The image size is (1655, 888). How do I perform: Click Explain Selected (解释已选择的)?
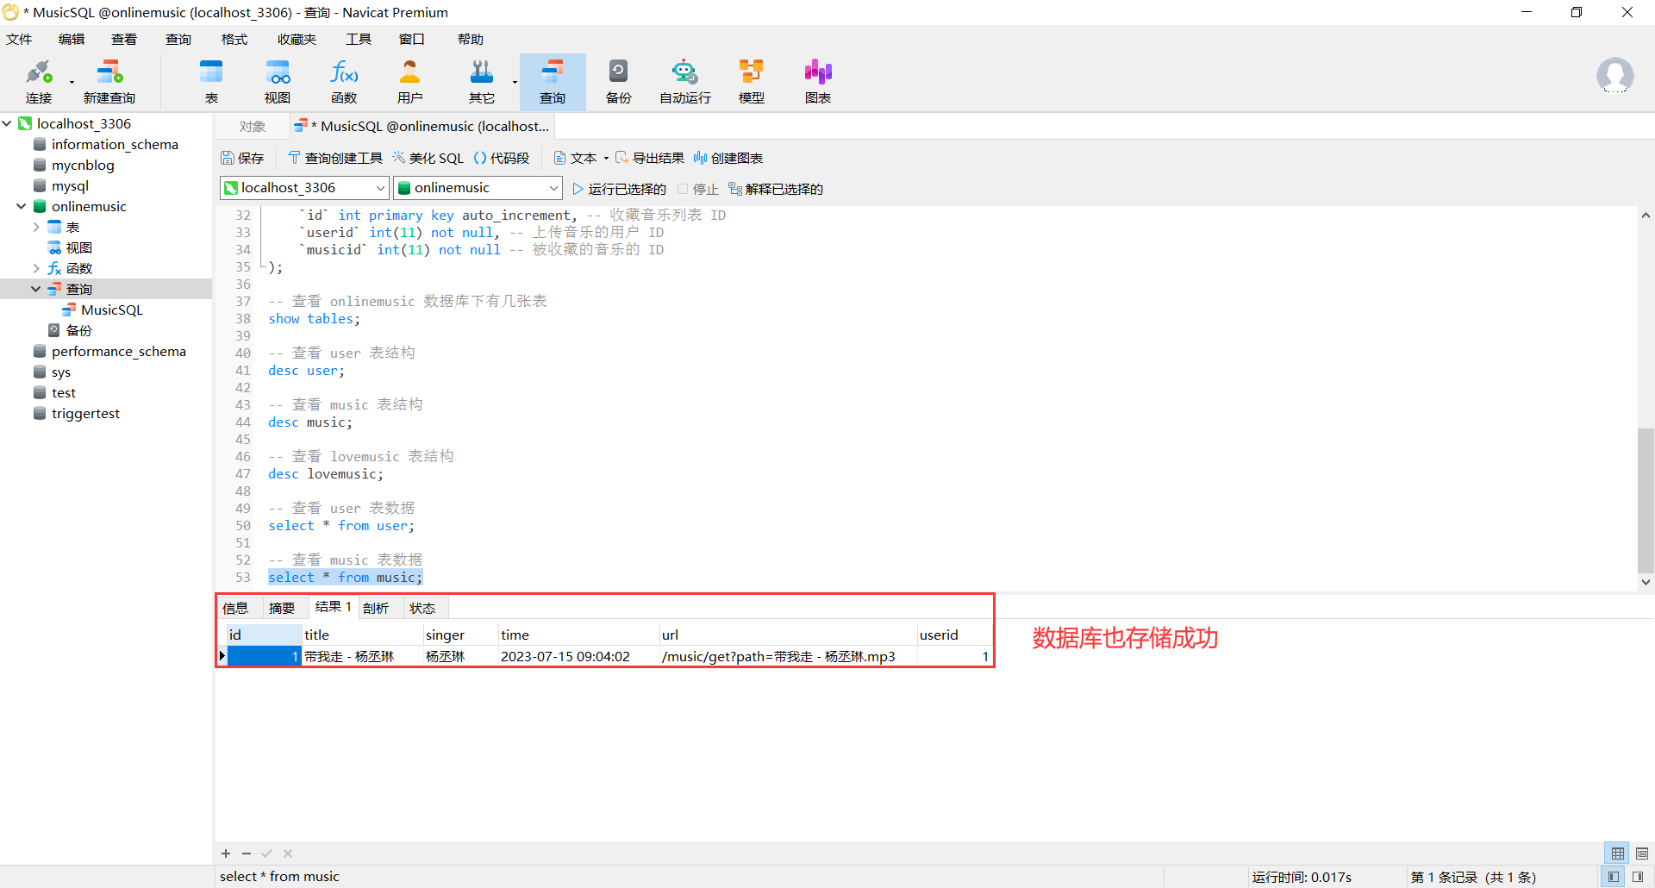[776, 189]
